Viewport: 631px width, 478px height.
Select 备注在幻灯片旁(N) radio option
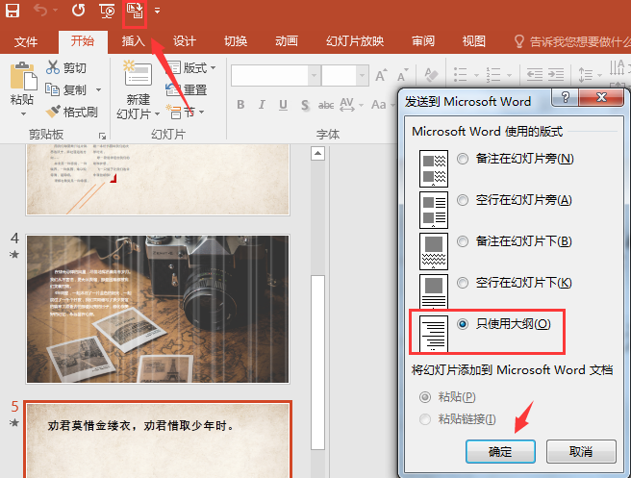point(463,159)
